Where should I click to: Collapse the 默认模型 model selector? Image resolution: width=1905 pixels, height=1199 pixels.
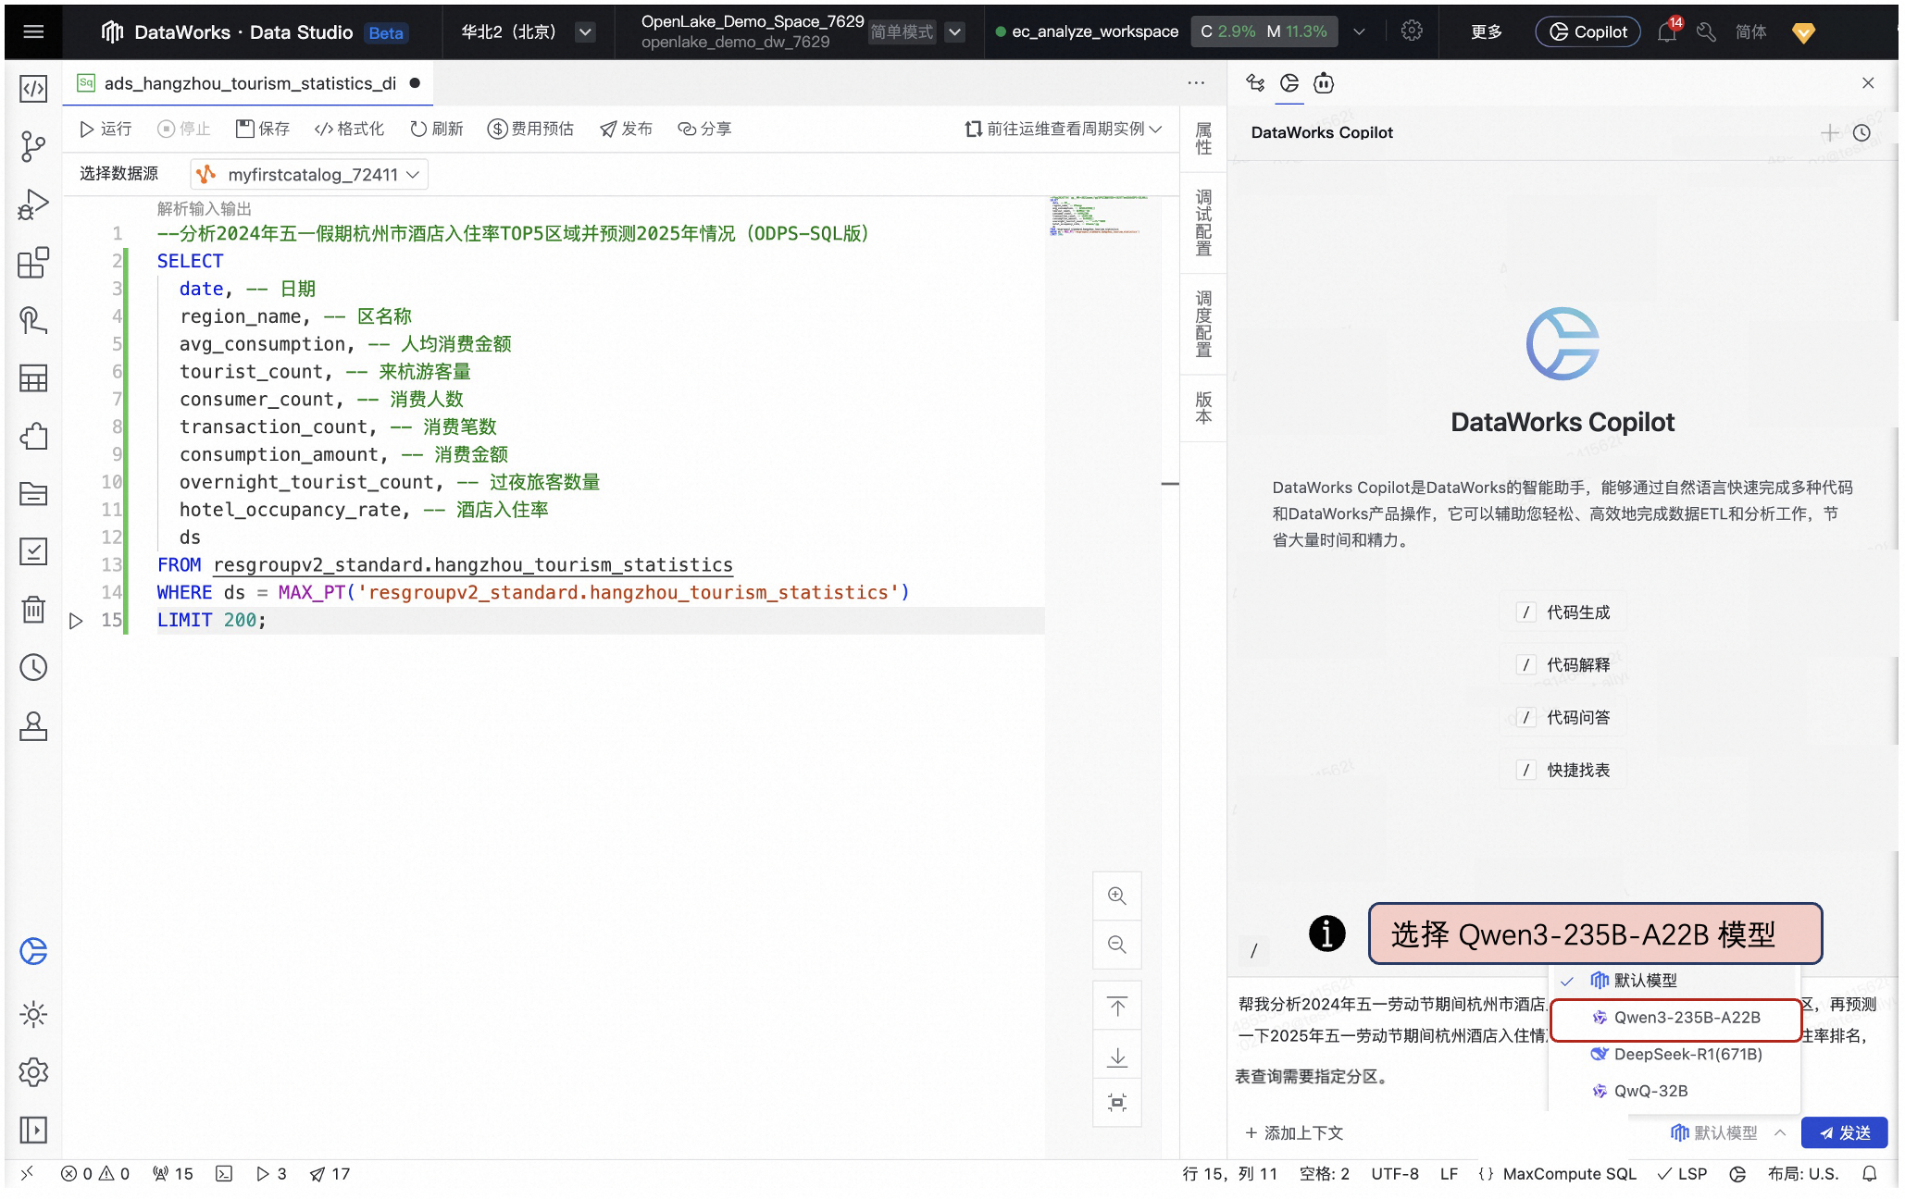[1727, 1132]
